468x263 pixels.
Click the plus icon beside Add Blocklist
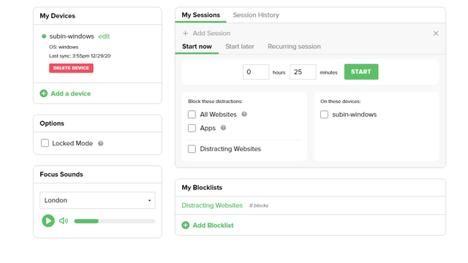(185, 225)
